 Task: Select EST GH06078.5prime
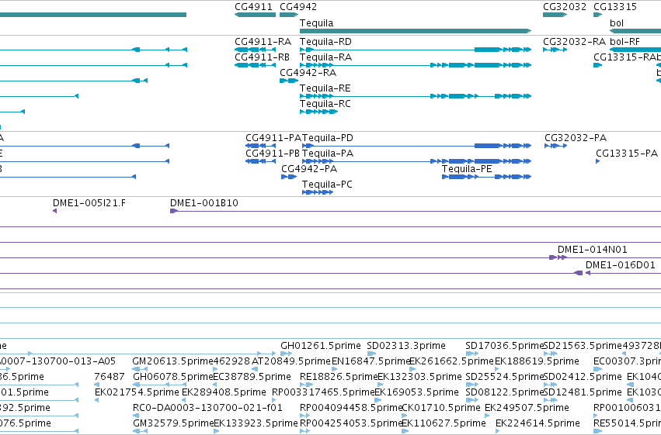click(173, 377)
